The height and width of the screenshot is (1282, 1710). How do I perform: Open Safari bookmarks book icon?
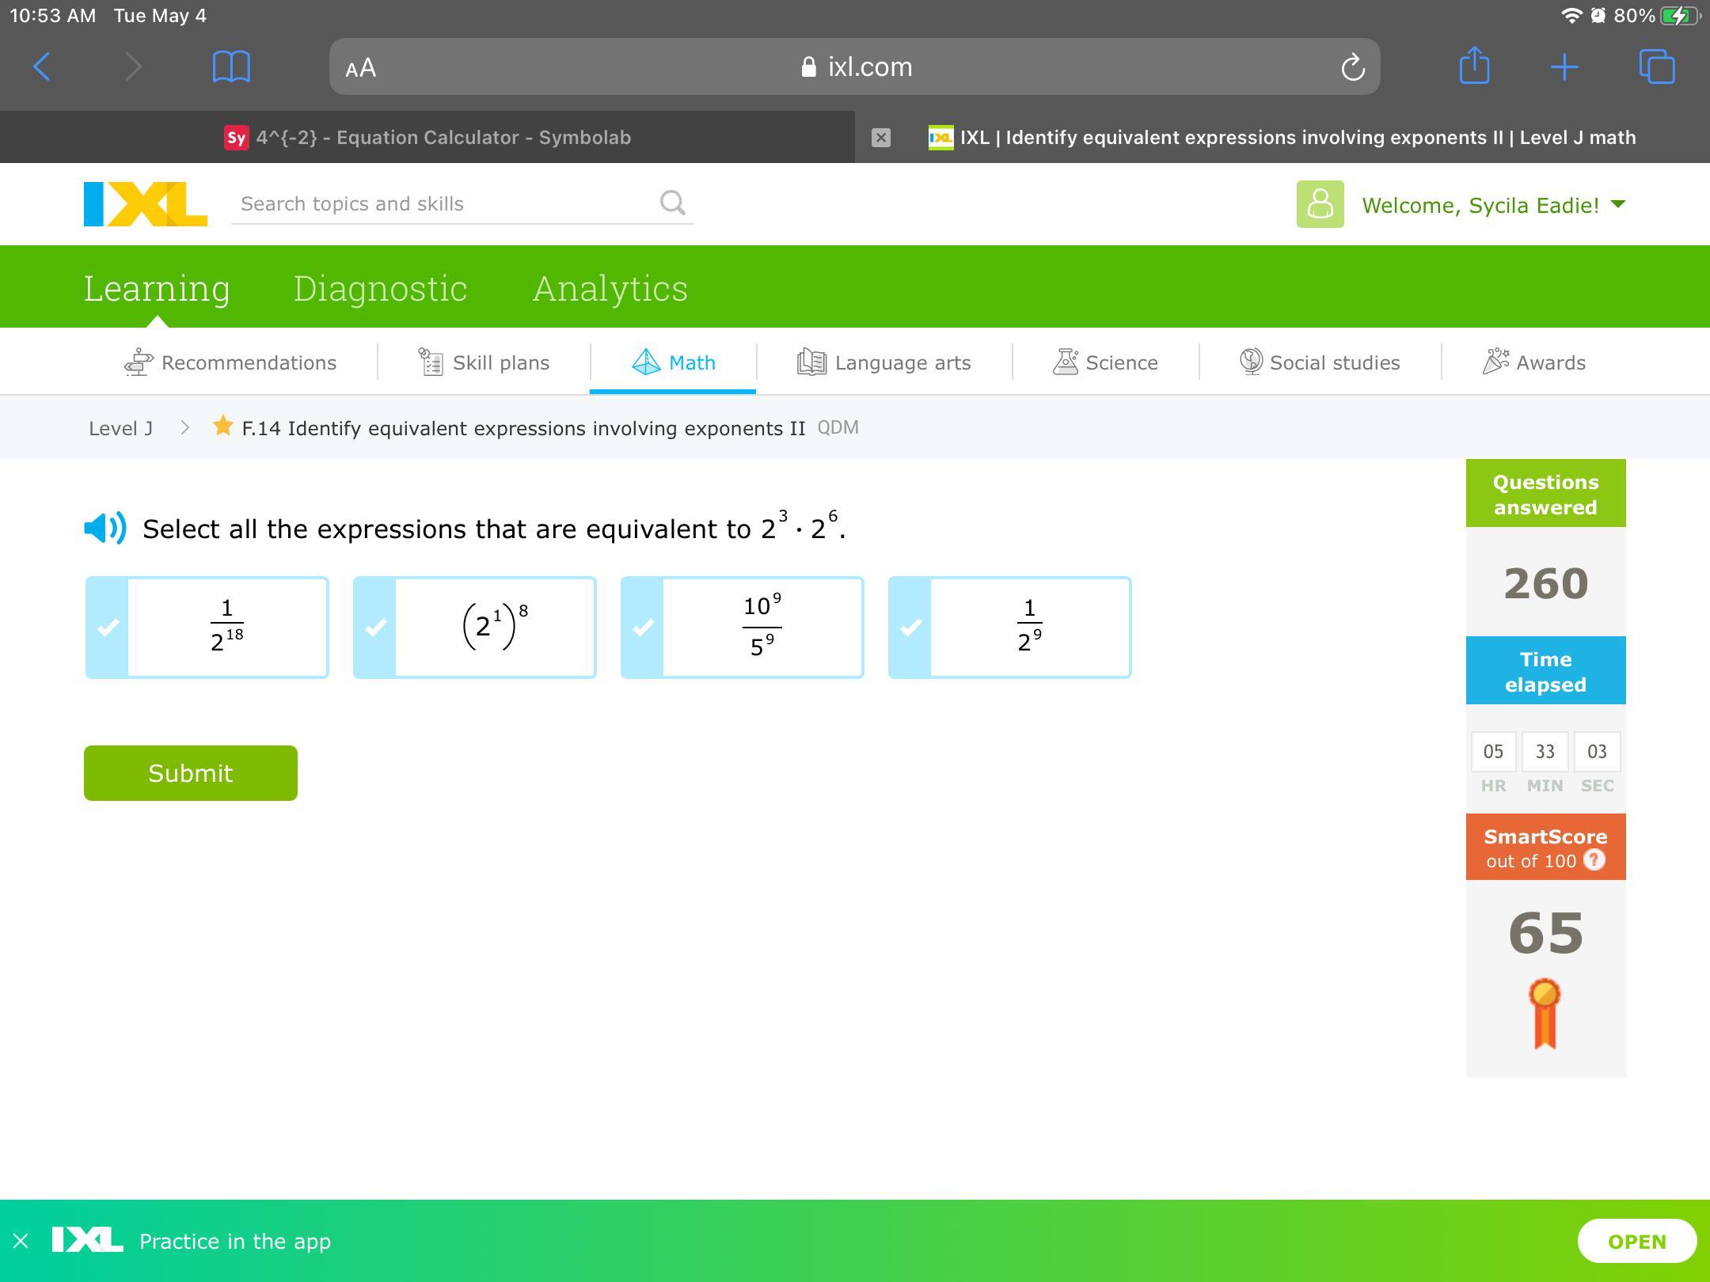pos(231,66)
